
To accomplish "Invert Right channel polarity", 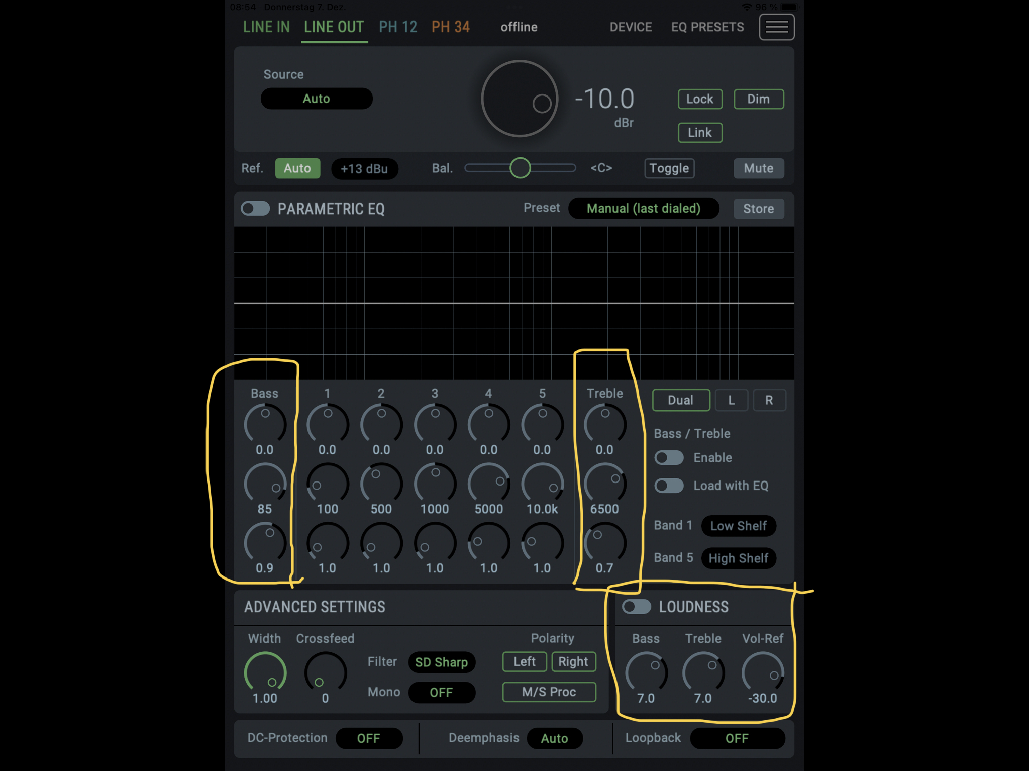I will point(574,662).
